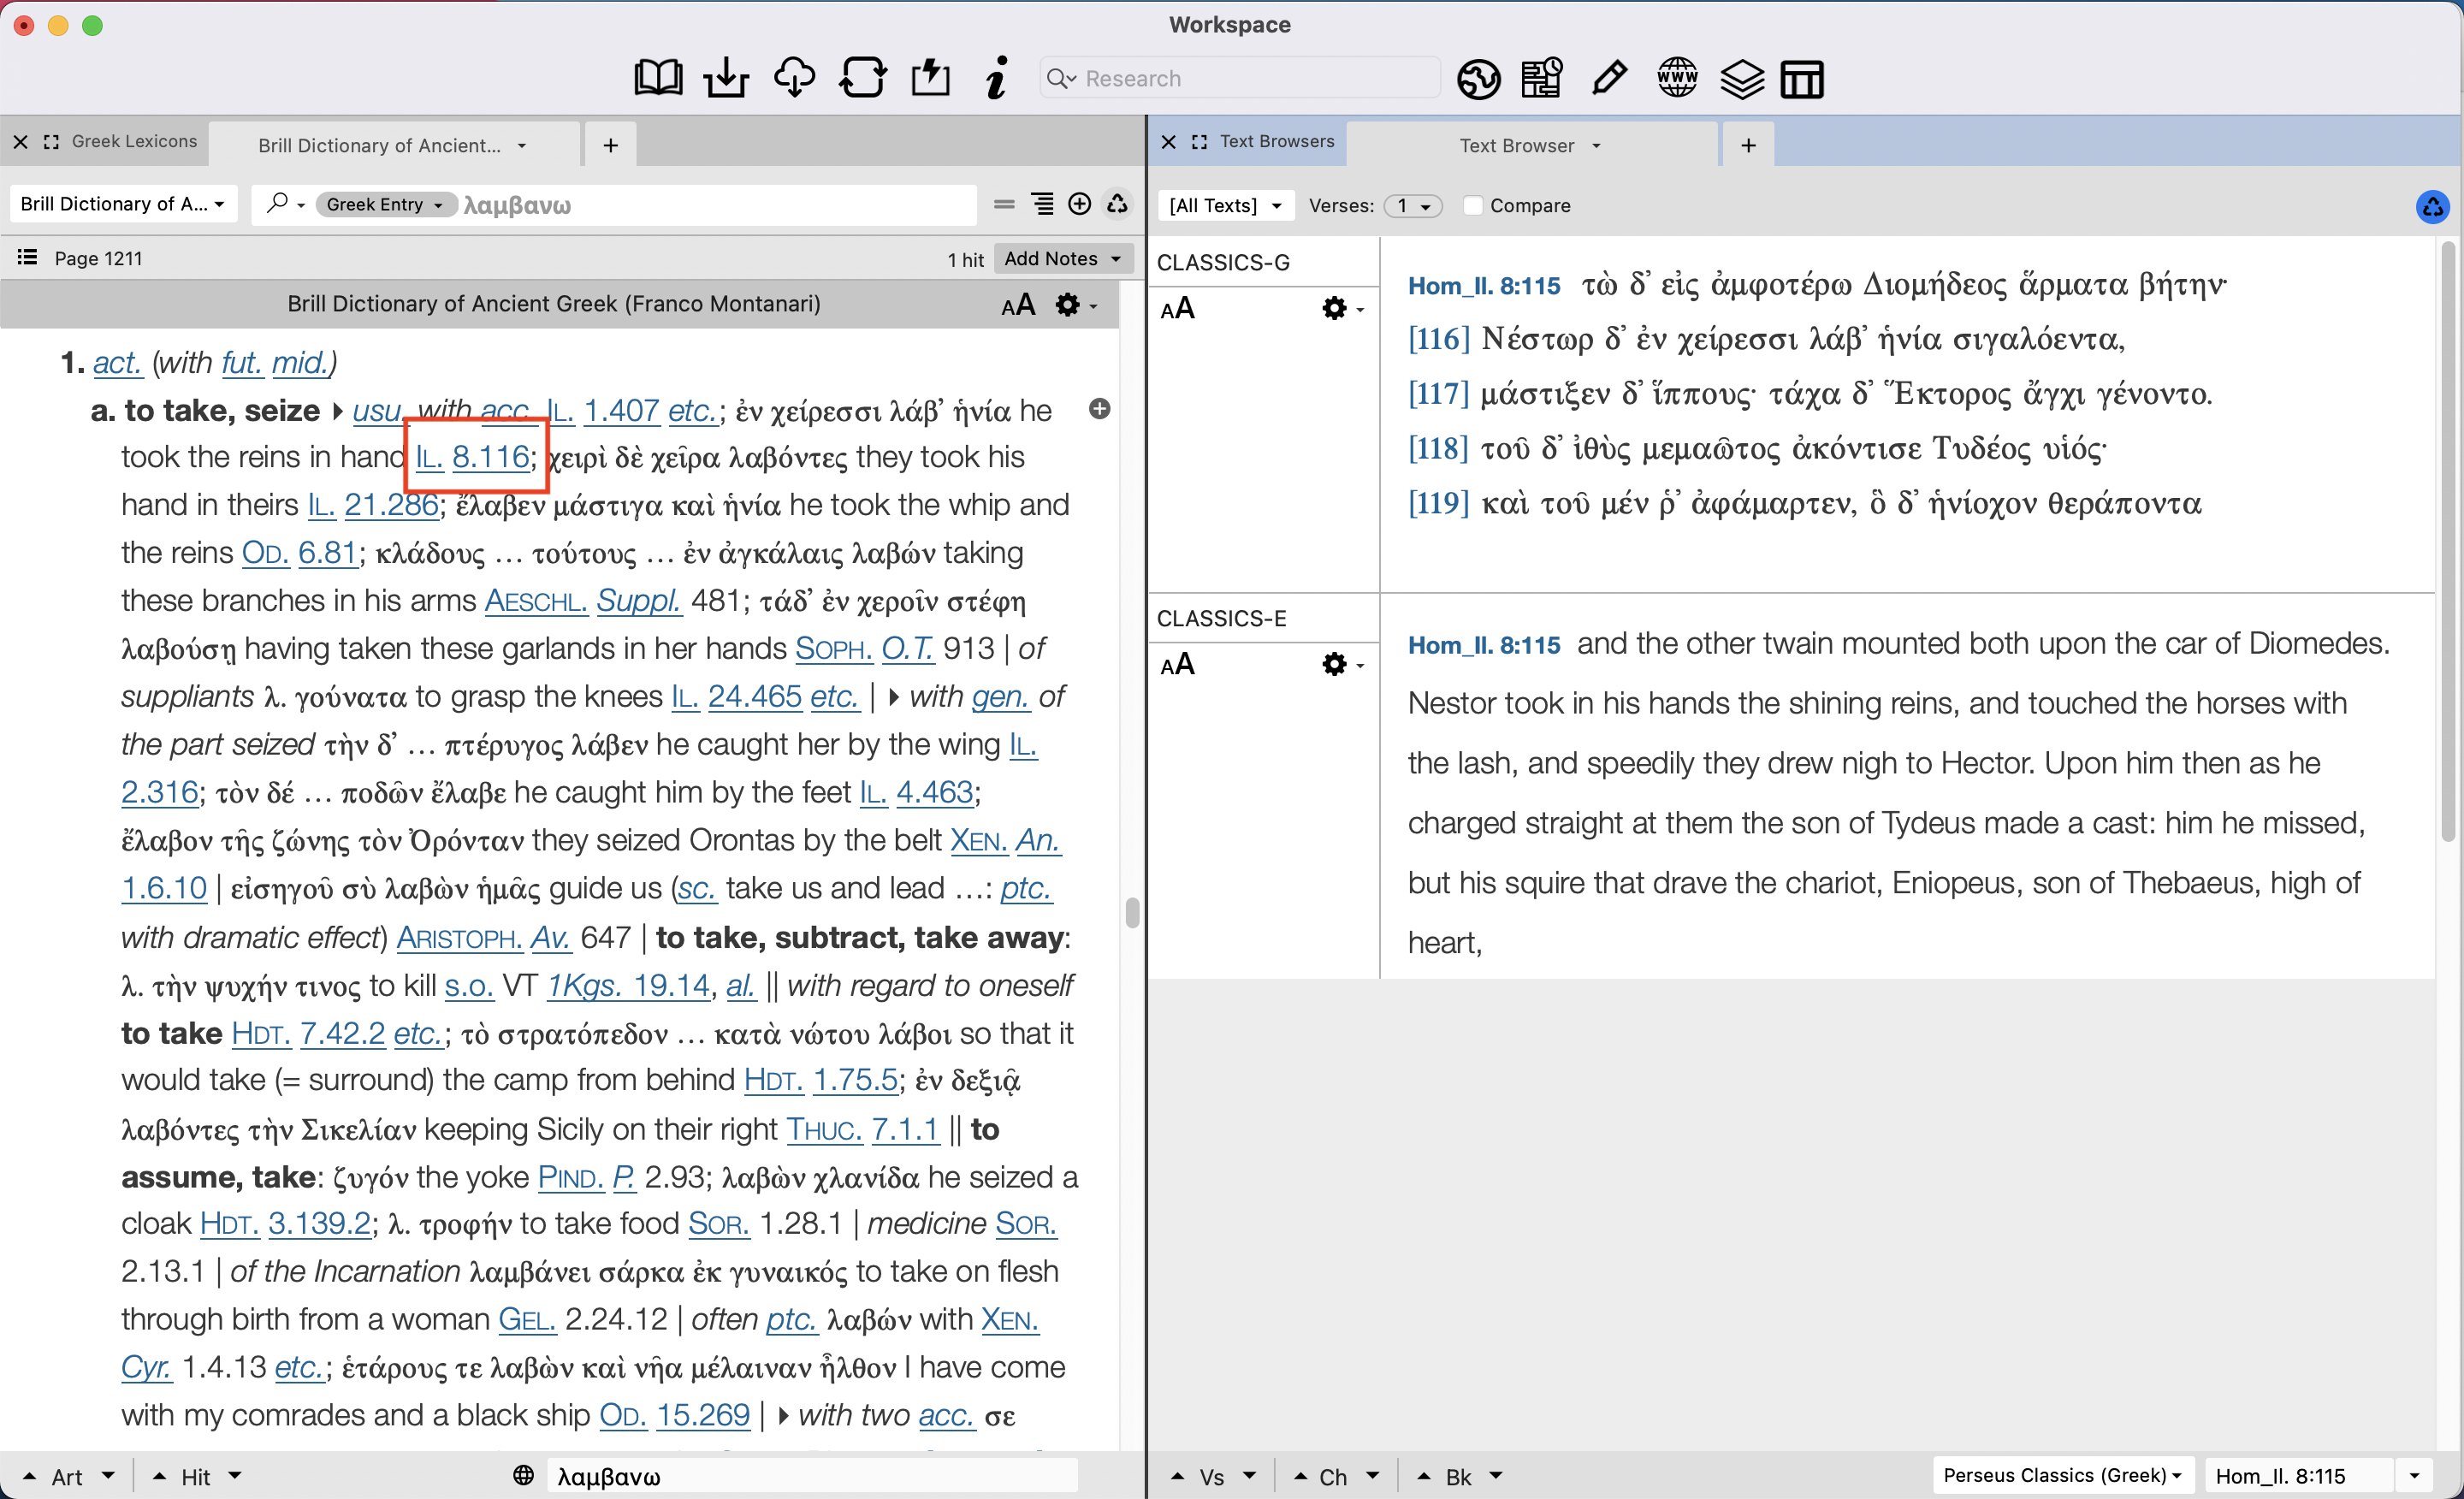Open cloud download from the top toolbar

794,77
